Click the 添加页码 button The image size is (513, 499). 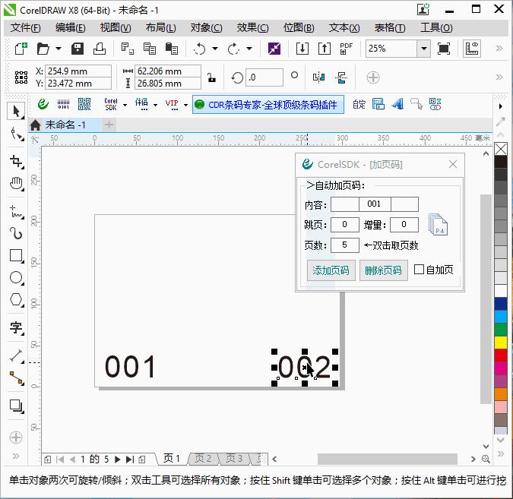pos(331,270)
